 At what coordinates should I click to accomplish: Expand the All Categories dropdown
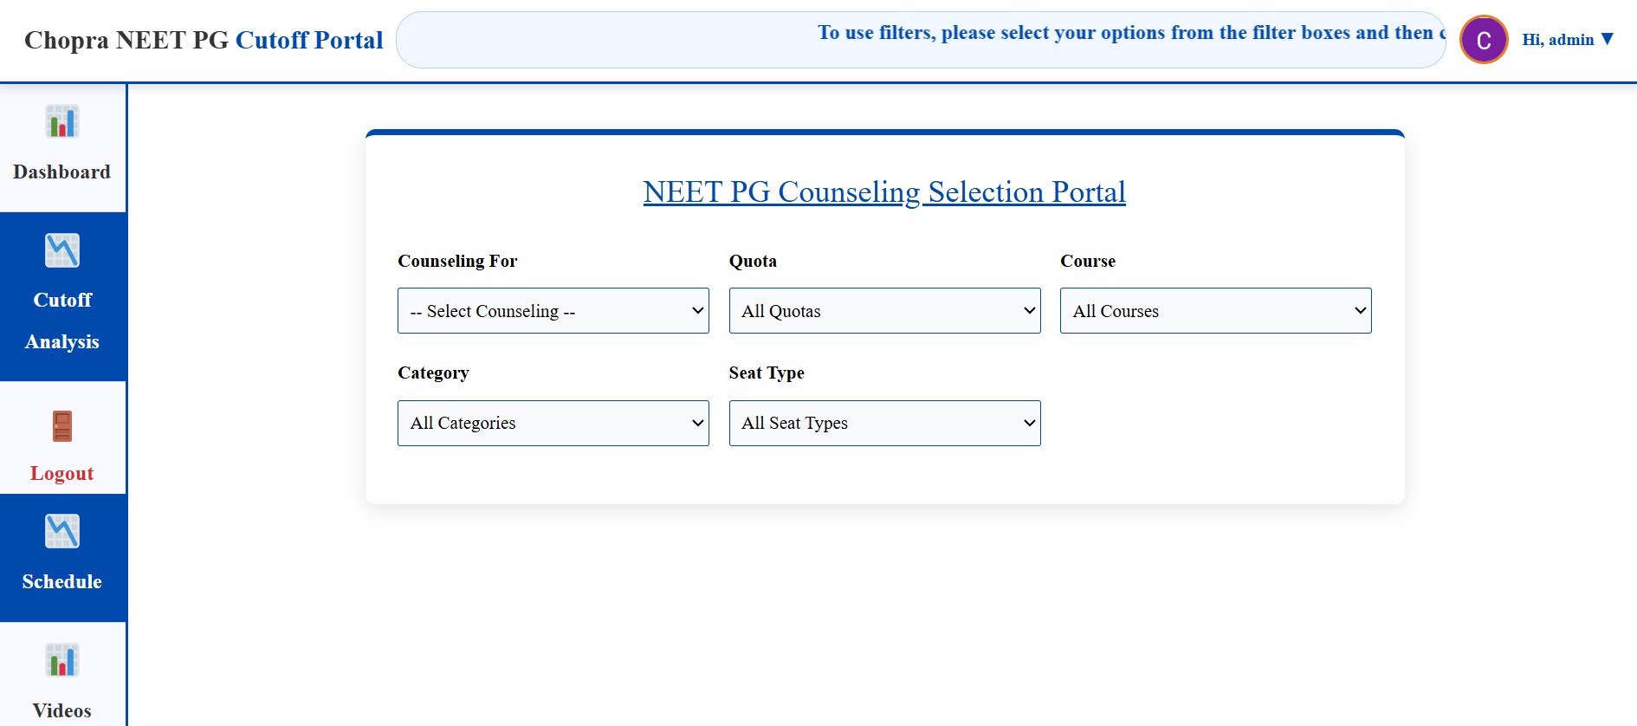pos(553,423)
